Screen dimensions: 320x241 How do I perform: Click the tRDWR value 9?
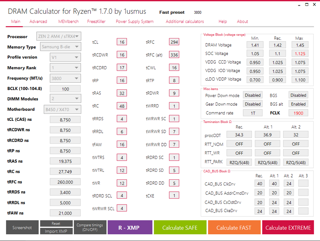click(174, 93)
